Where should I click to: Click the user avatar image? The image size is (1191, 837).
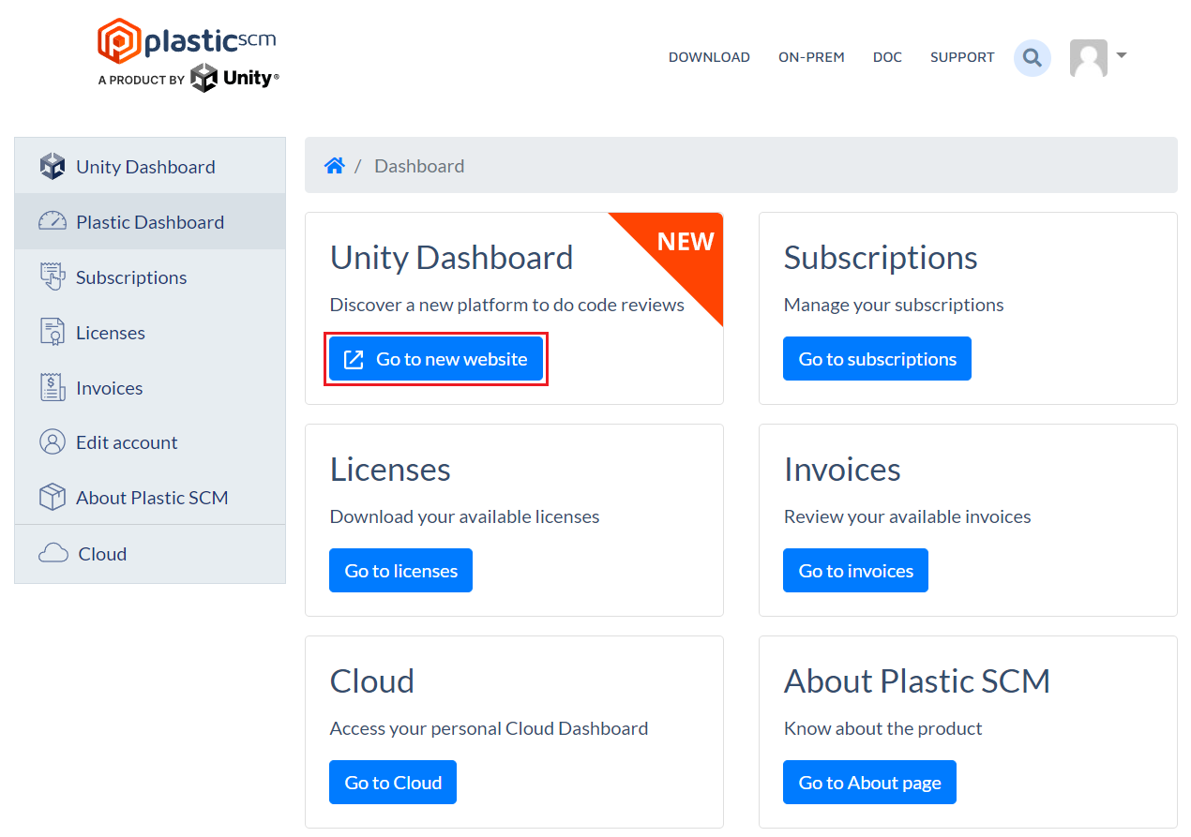point(1089,58)
